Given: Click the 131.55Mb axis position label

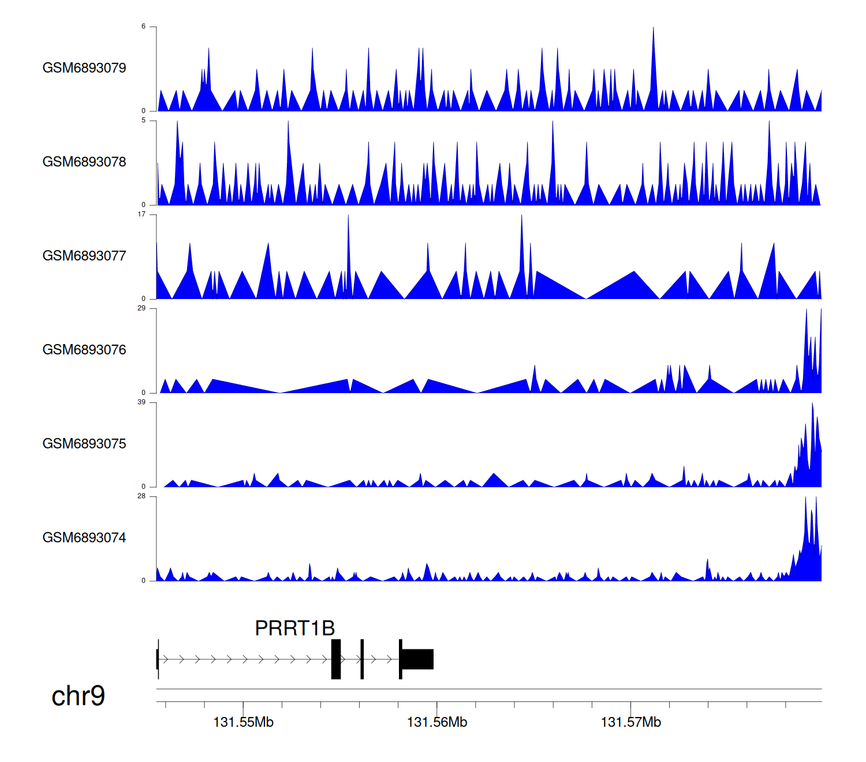Looking at the screenshot, I should point(243,722).
